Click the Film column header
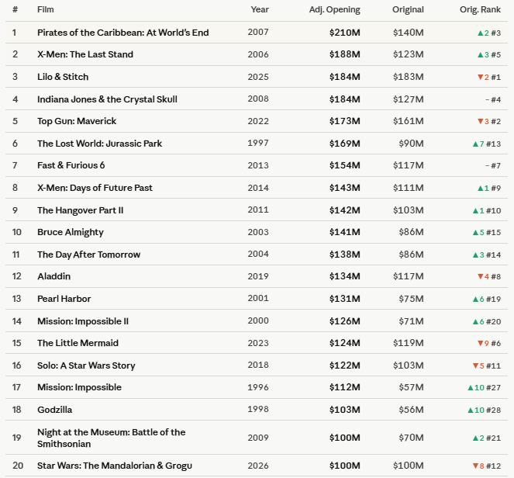Screen dimensions: 514x478 (x=45, y=9)
